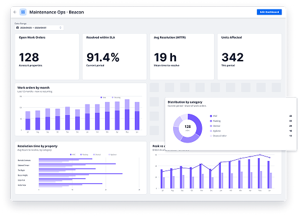Image resolution: width=299 pixels, height=216 pixels.
Task: Click the Resolution time by property heading
Action: coord(37,146)
